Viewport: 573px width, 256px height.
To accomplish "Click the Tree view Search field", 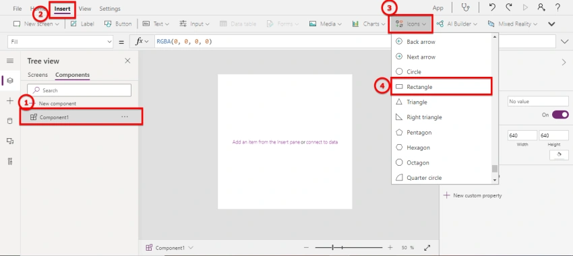I will coord(79,90).
